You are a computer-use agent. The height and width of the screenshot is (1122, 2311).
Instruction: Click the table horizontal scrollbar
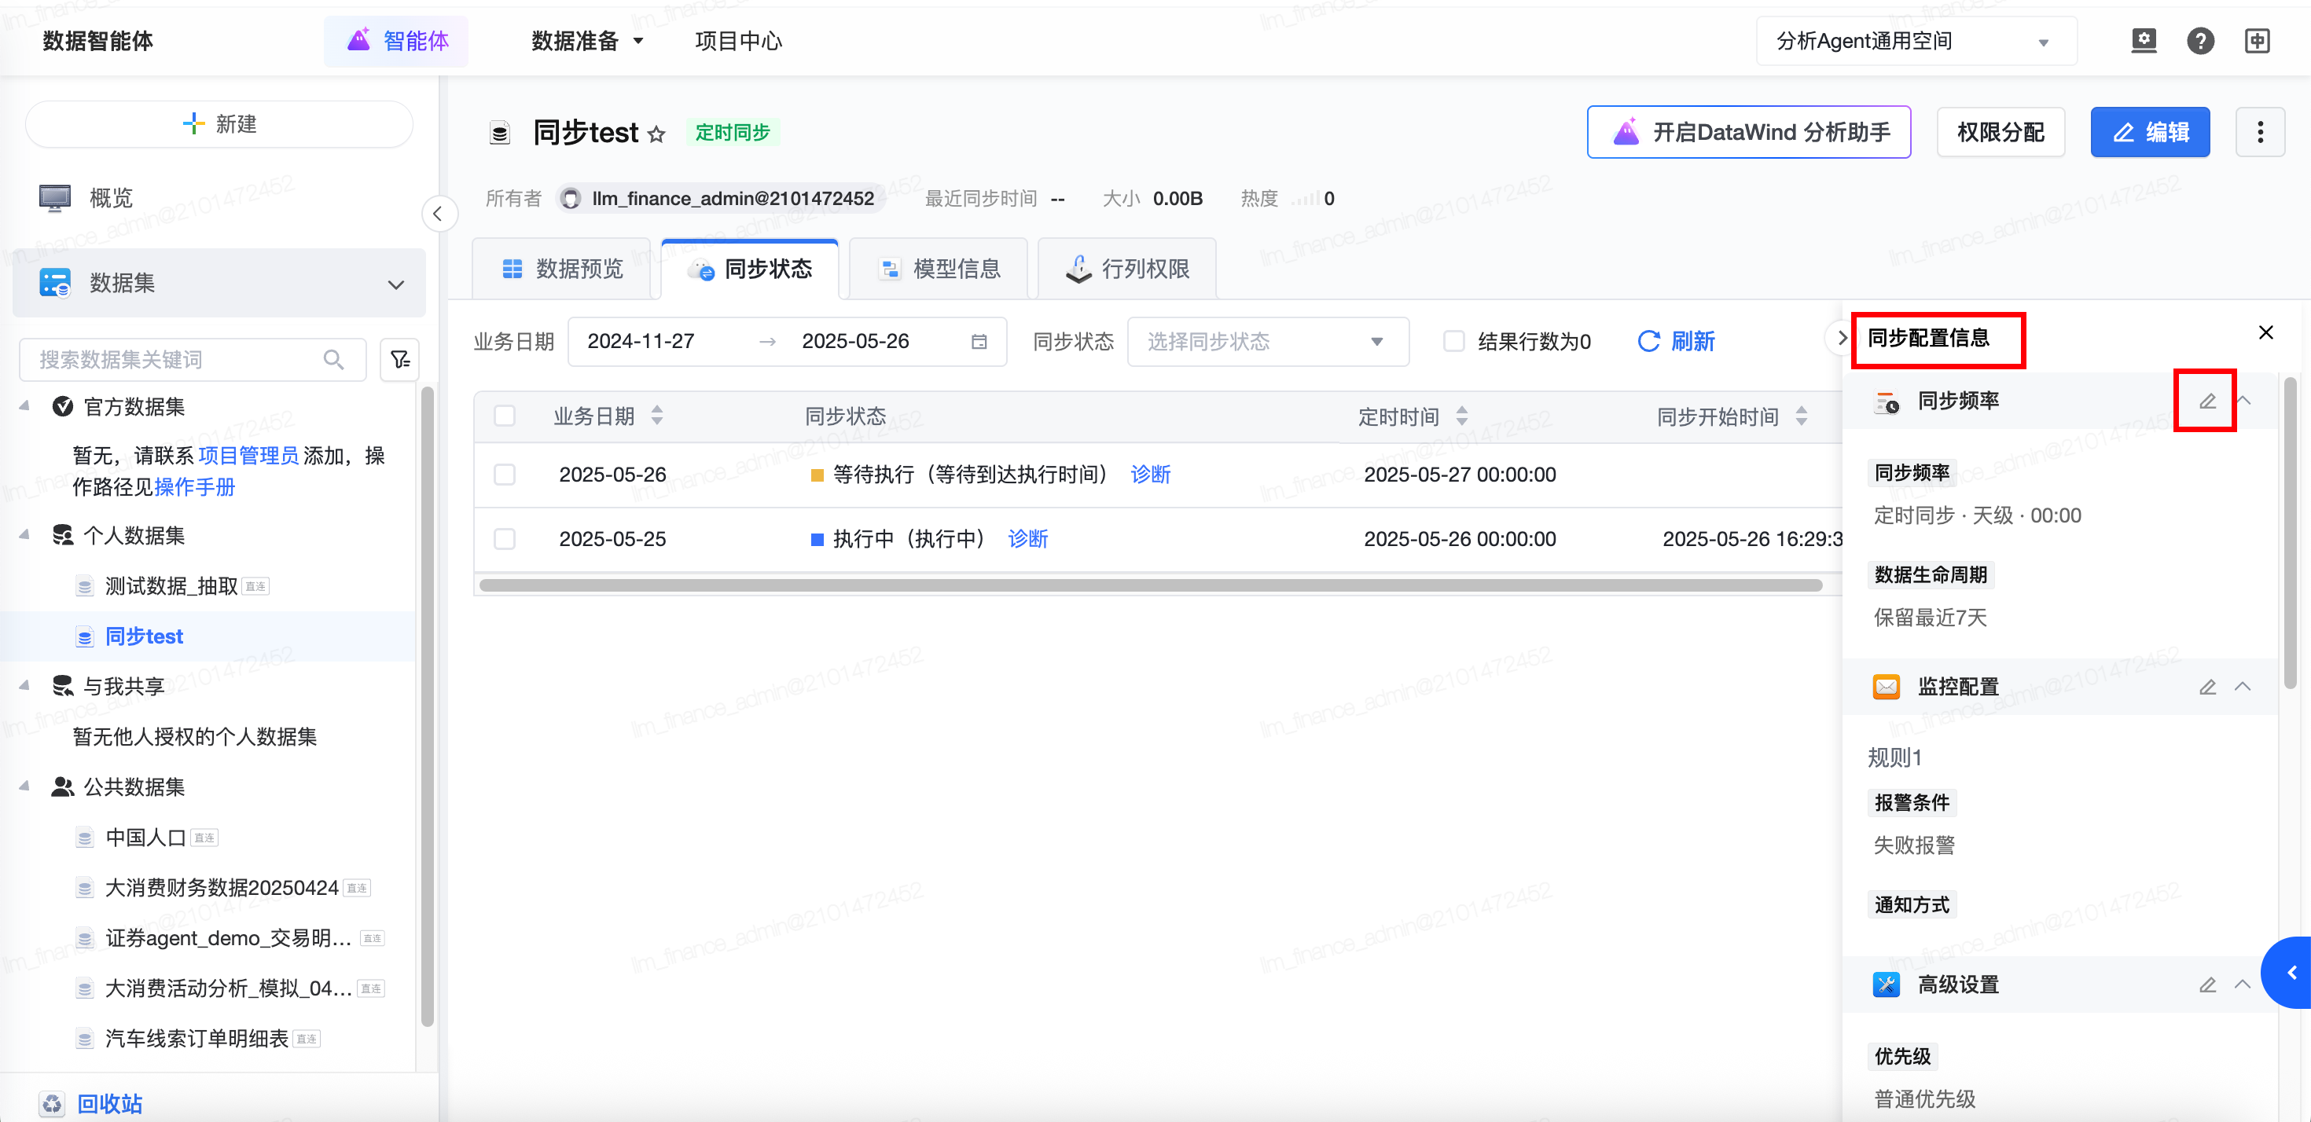coord(1151,585)
